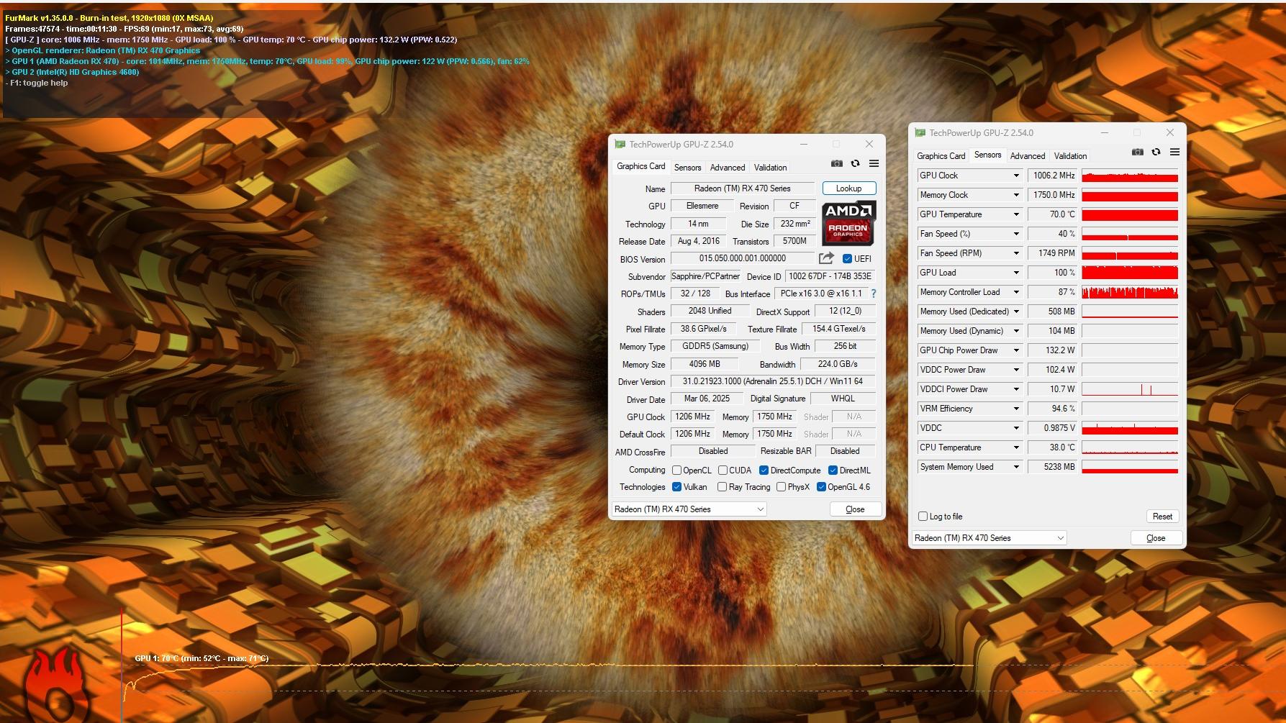
Task: Click the Memory Controller Load graph
Action: (x=1129, y=292)
